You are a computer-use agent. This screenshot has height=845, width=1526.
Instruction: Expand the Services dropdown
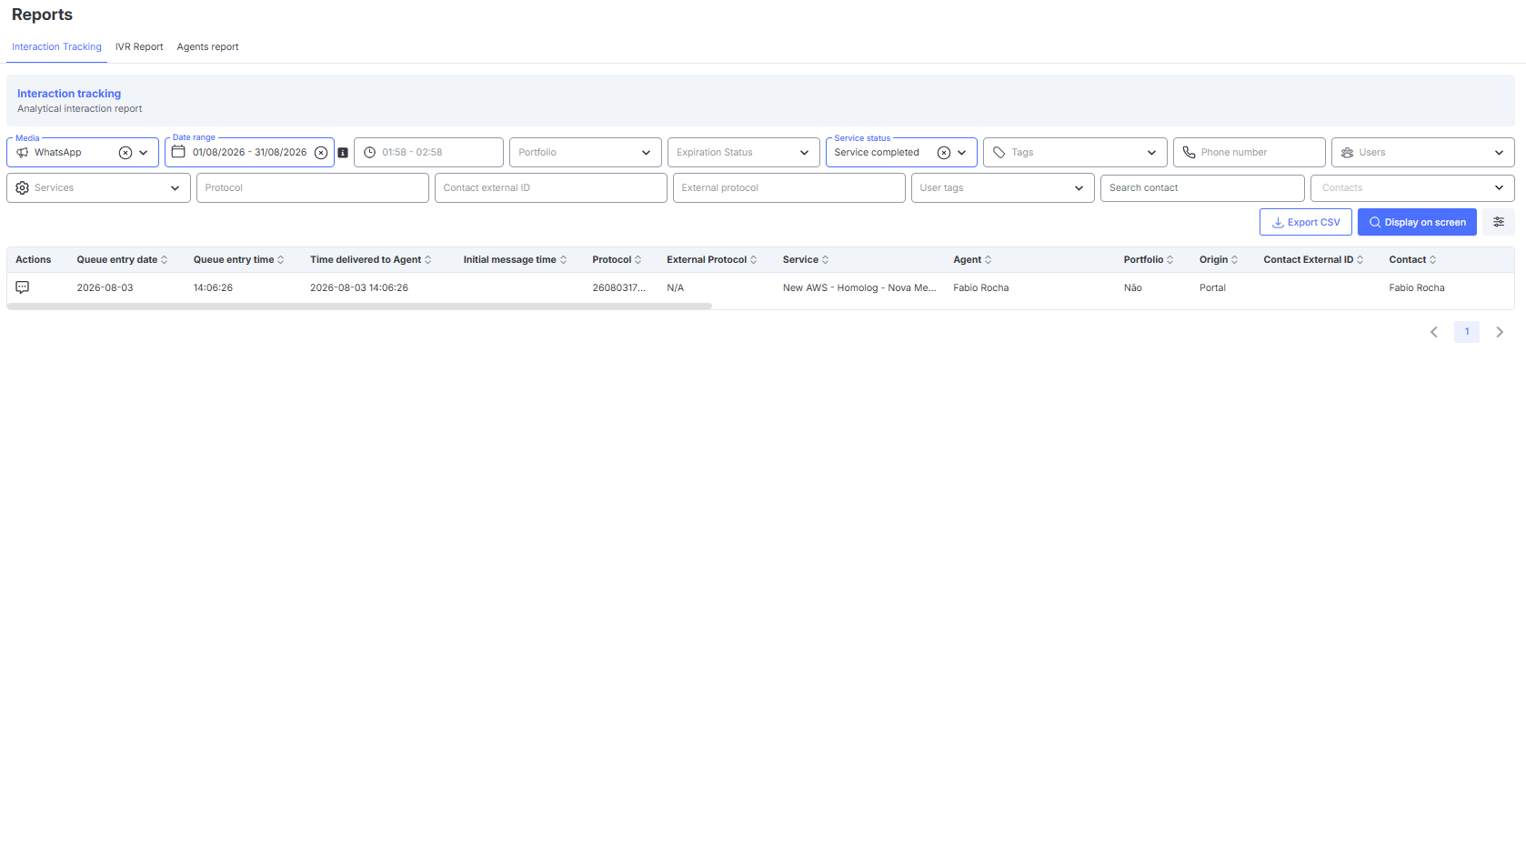98,188
